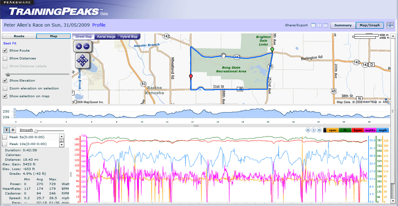Select the two-column layout icon
Image resolution: width=398 pixels, height=206 pixels.
pyautogui.click(x=319, y=25)
